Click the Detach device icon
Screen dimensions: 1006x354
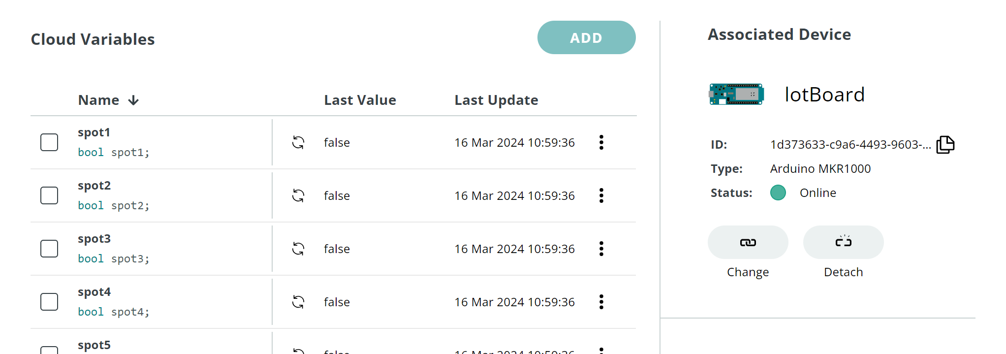(x=843, y=242)
